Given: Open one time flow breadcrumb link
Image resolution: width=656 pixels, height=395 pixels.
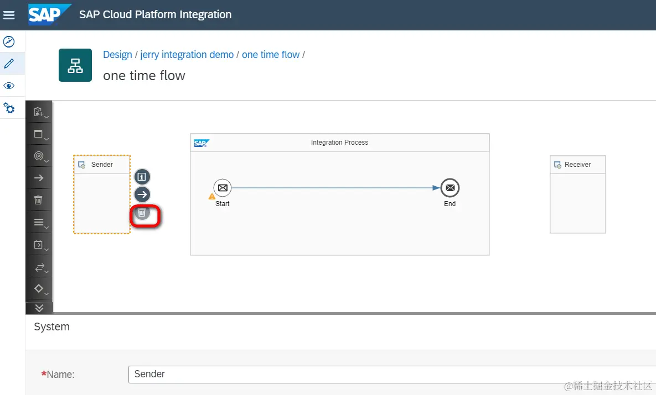Looking at the screenshot, I should click(x=271, y=55).
